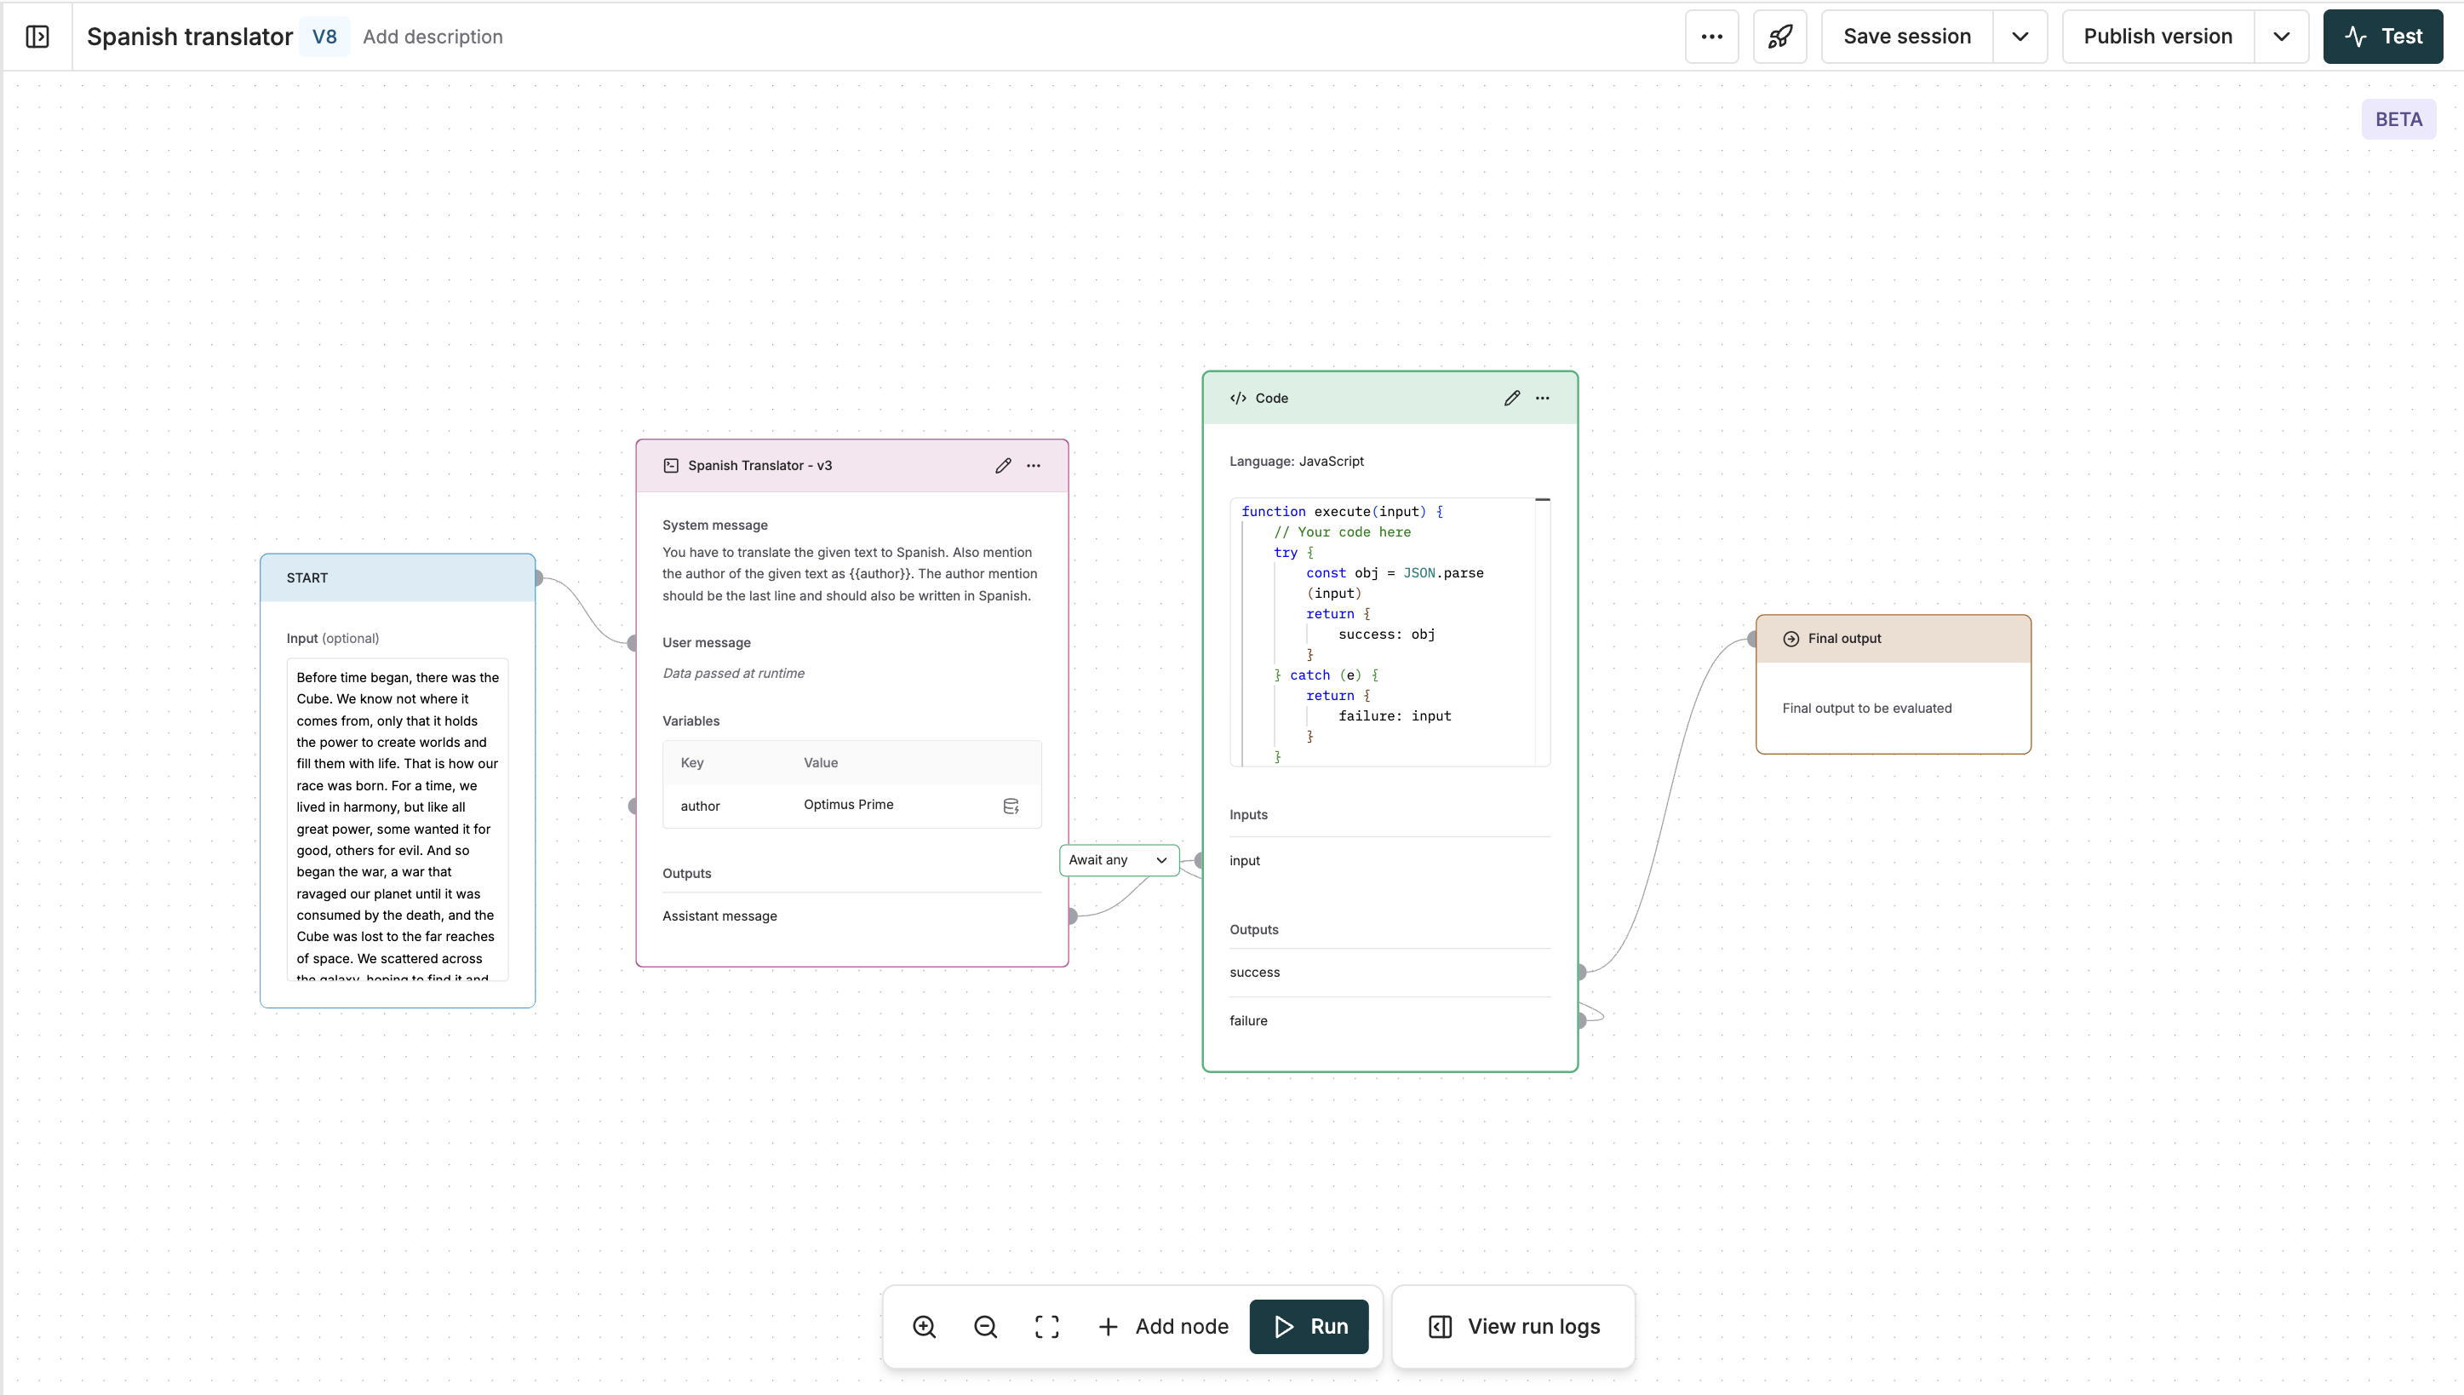Open View run logs
This screenshot has width=2464, height=1395.
[1513, 1326]
